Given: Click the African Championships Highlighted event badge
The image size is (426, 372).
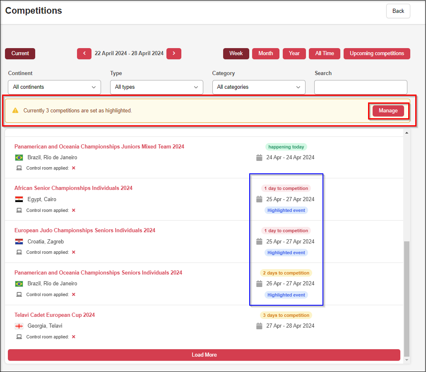Looking at the screenshot, I should click(286, 211).
